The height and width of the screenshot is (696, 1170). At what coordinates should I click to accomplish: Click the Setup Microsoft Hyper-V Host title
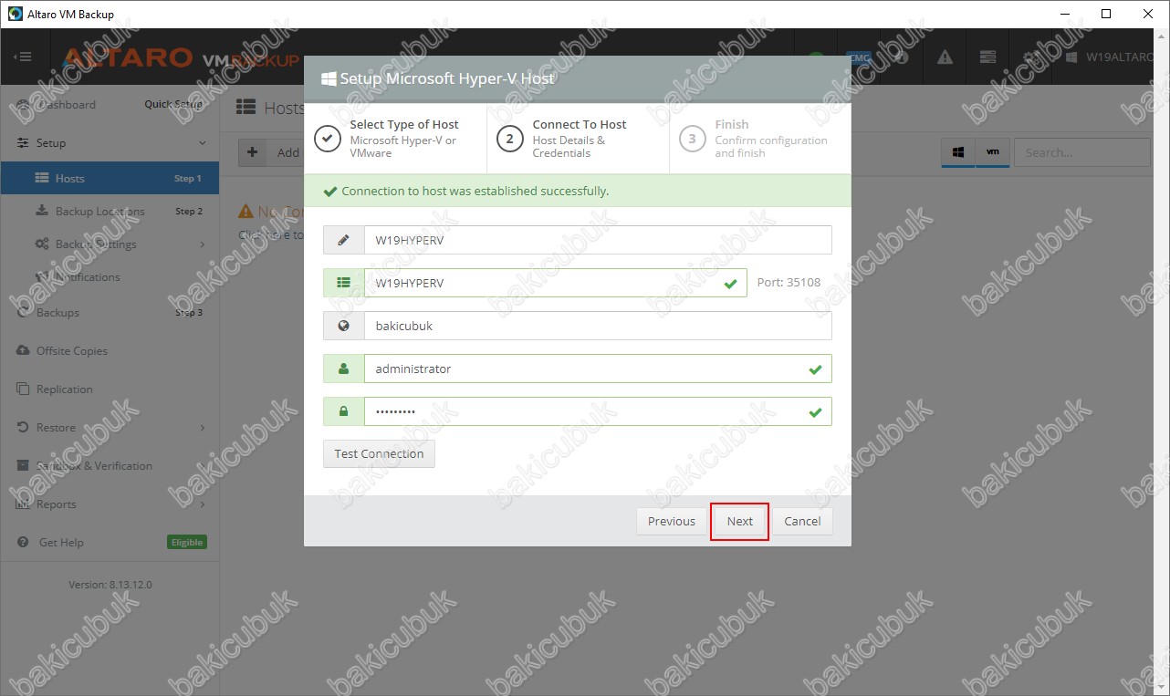pos(447,79)
